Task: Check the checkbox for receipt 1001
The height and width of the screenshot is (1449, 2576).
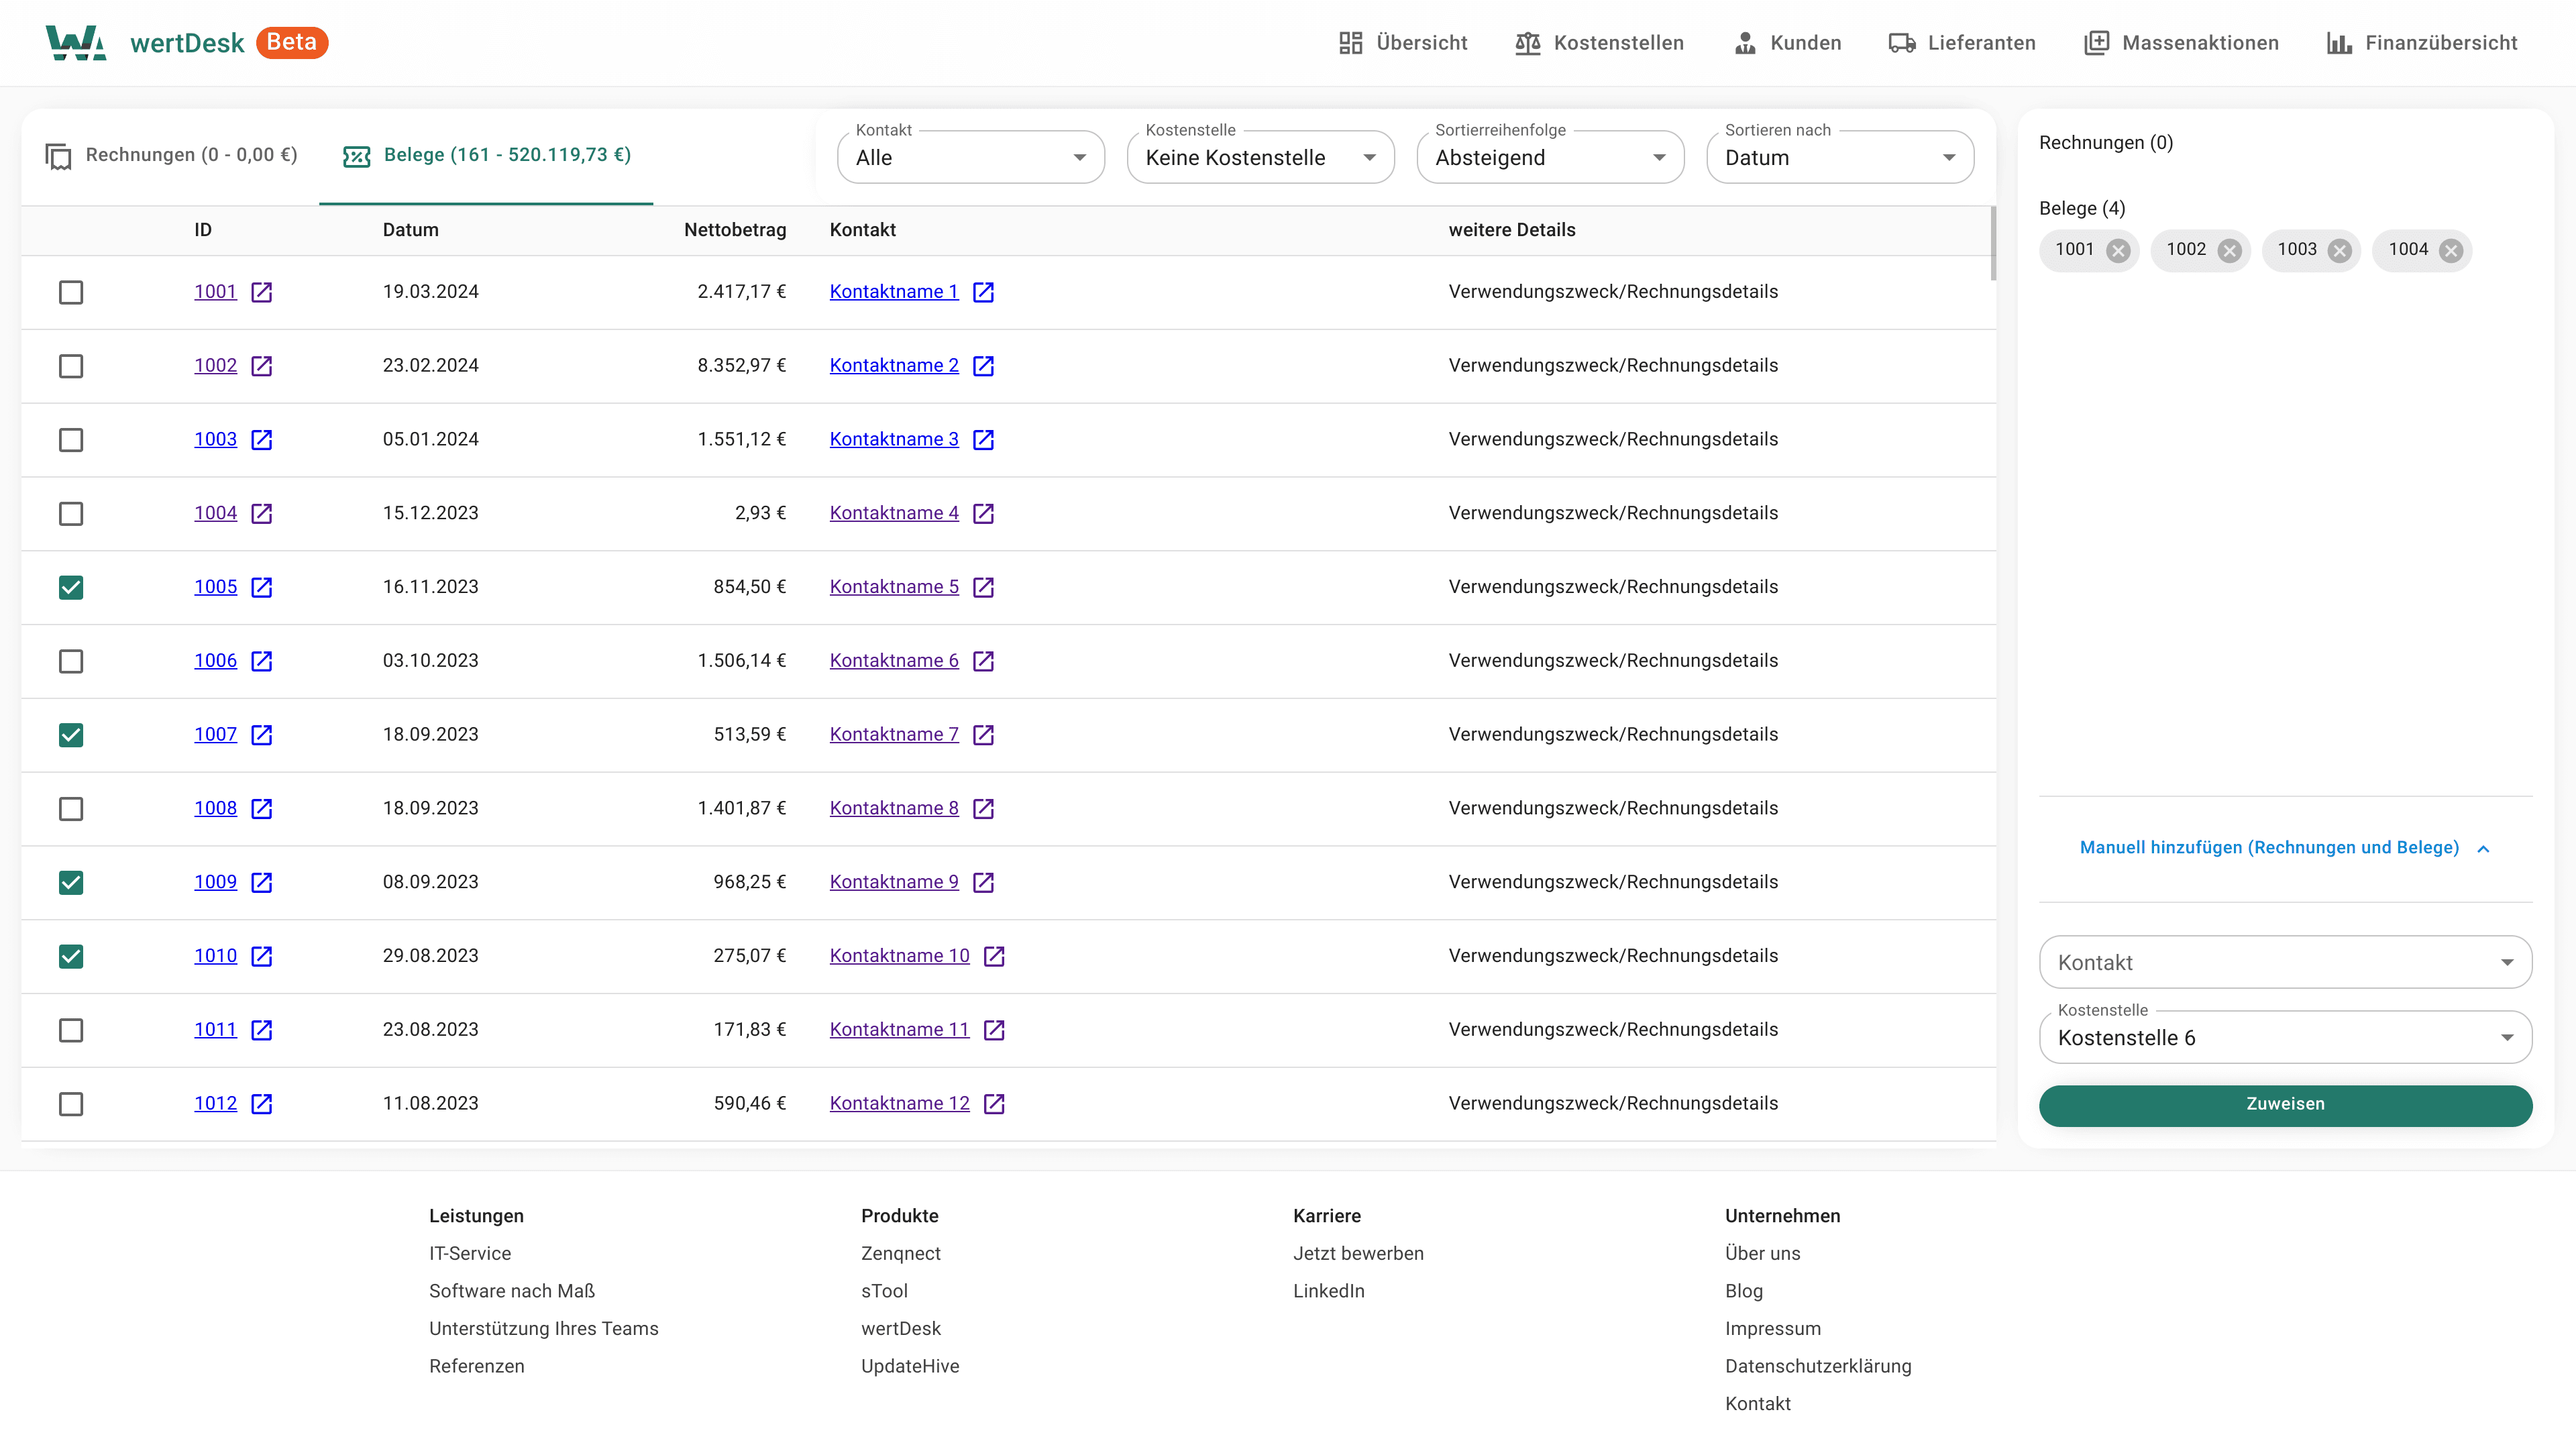Action: pos(71,292)
